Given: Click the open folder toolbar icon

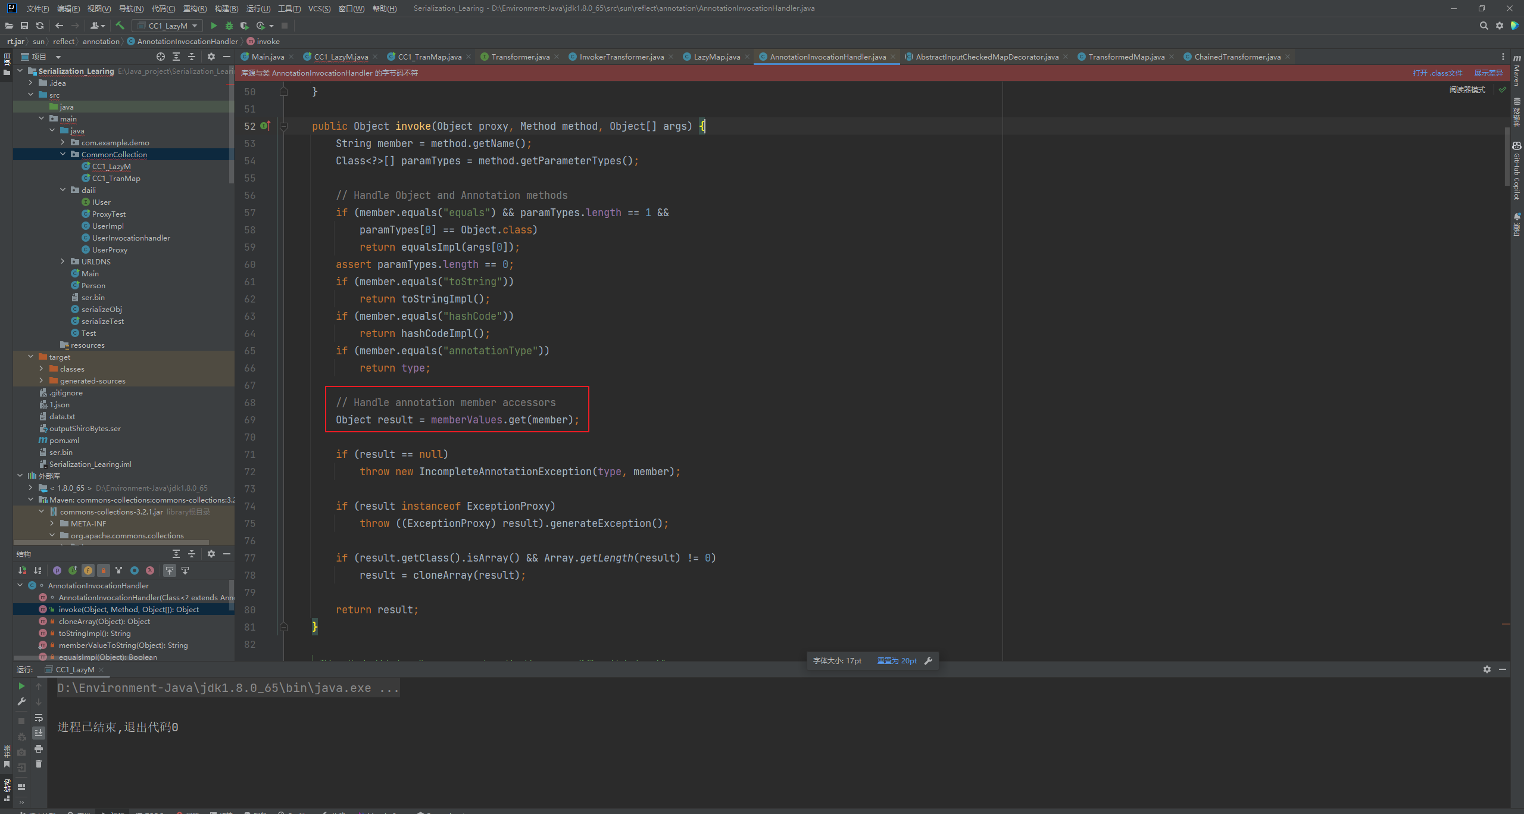Looking at the screenshot, I should 9,26.
